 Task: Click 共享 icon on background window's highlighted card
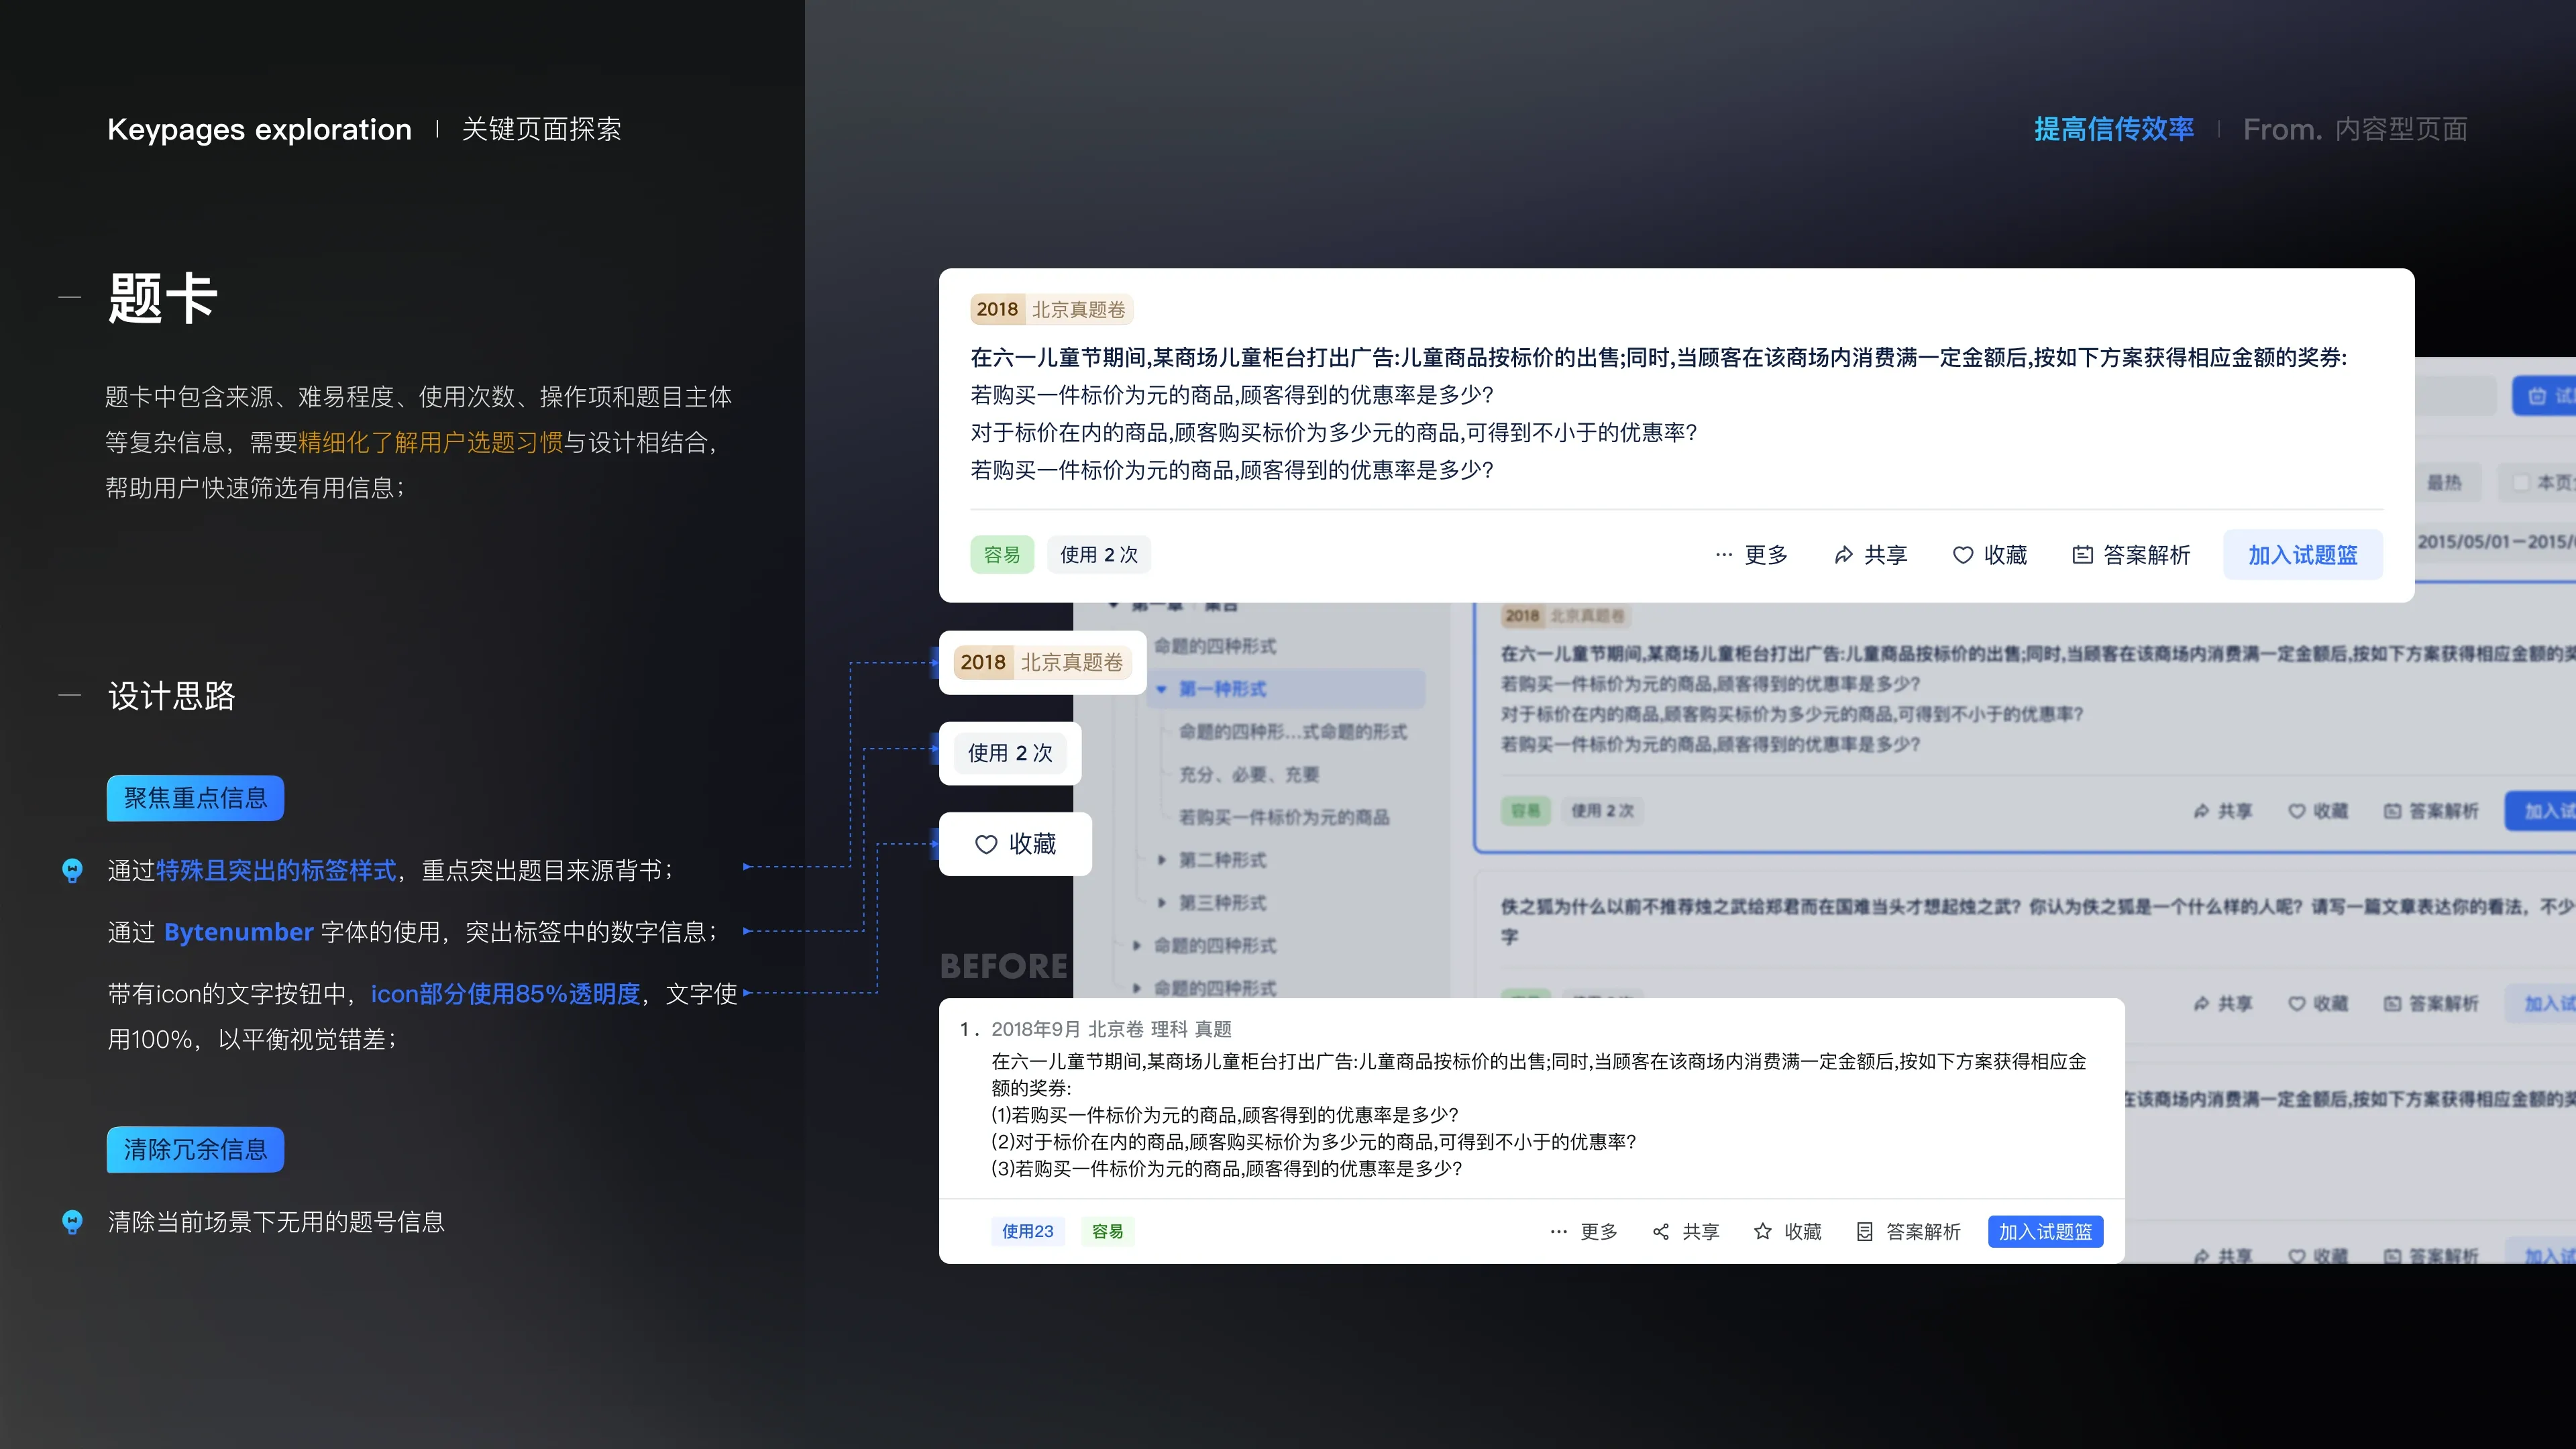2201,811
